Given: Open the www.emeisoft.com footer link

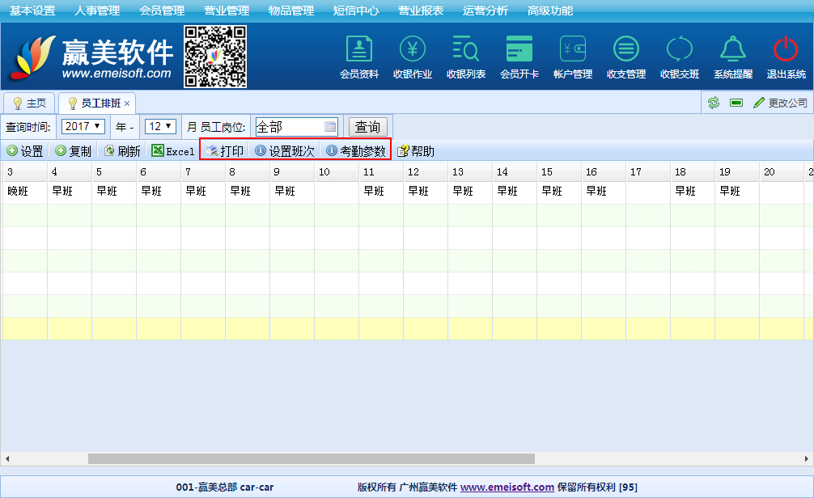Looking at the screenshot, I should pyautogui.click(x=507, y=487).
